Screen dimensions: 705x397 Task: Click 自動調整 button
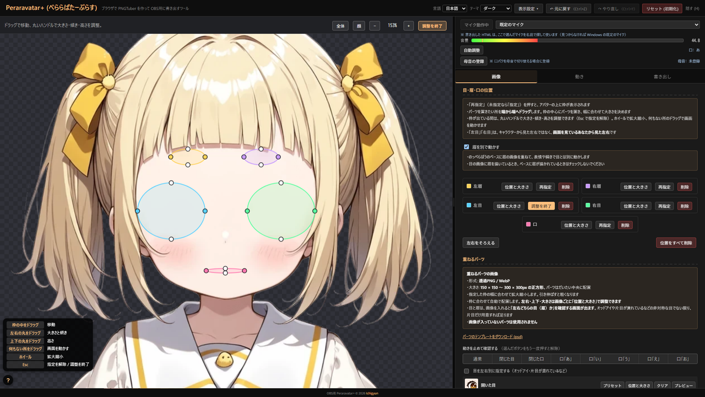pyautogui.click(x=472, y=50)
